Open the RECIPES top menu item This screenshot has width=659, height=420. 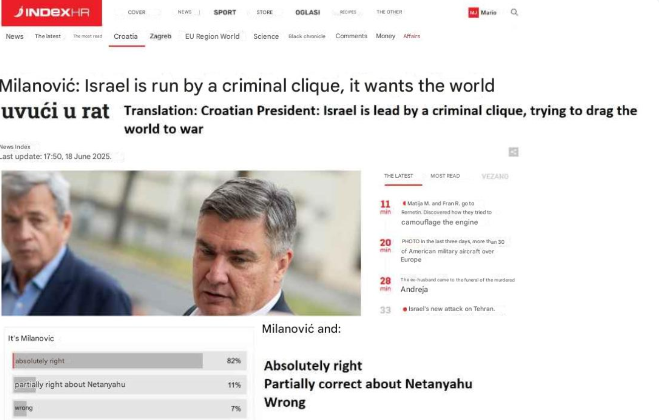pos(348,12)
